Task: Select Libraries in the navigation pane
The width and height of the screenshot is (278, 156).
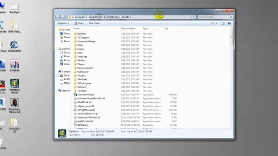Action: pyautogui.click(x=64, y=49)
